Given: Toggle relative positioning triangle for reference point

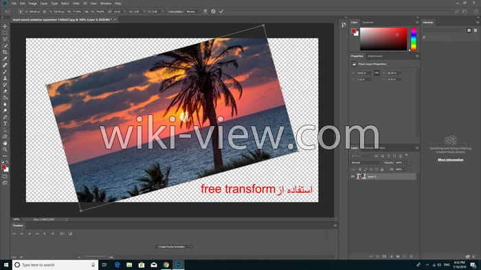Looking at the screenshot, I should pyautogui.click(x=45, y=12).
